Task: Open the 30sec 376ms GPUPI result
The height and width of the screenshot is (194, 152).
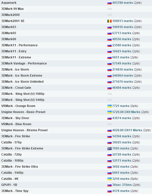Action: click(x=122, y=185)
